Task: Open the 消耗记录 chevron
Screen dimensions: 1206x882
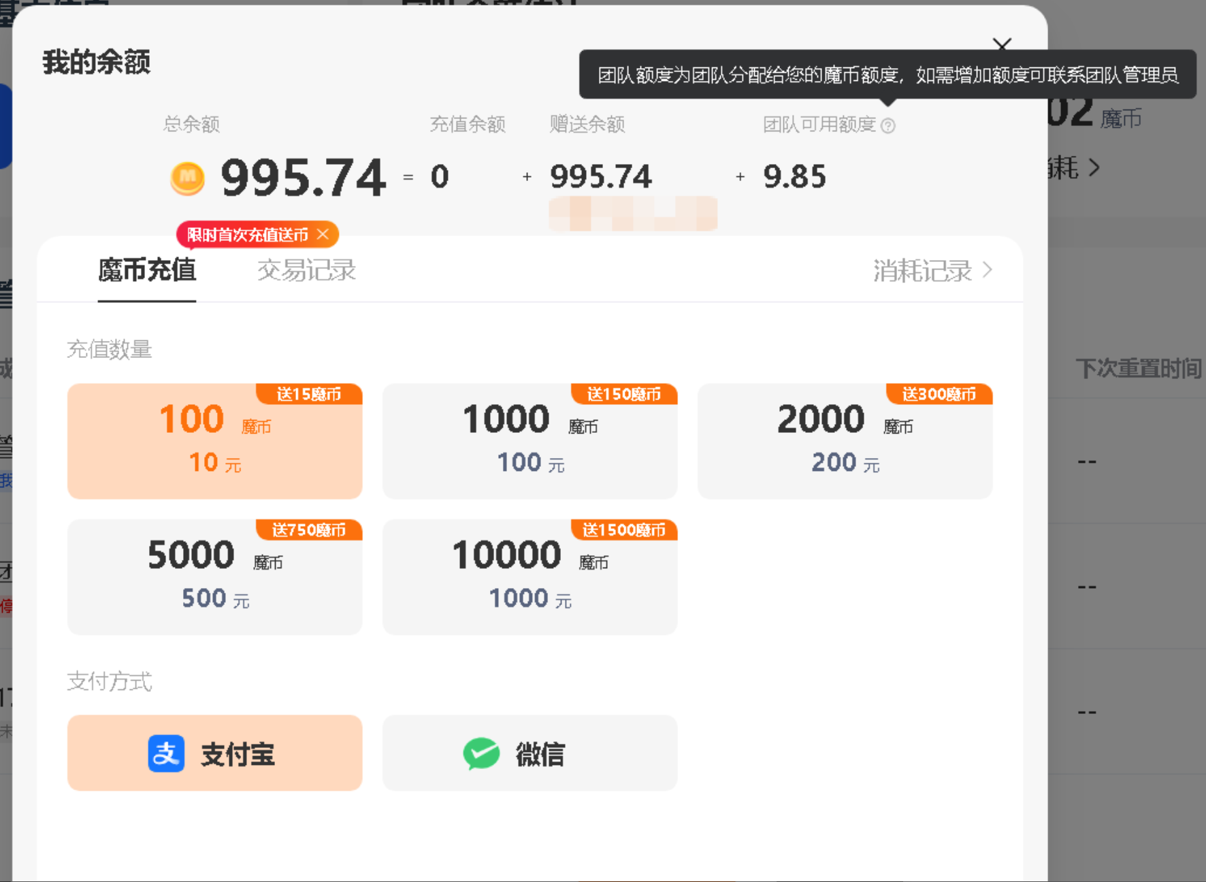Action: coord(988,269)
